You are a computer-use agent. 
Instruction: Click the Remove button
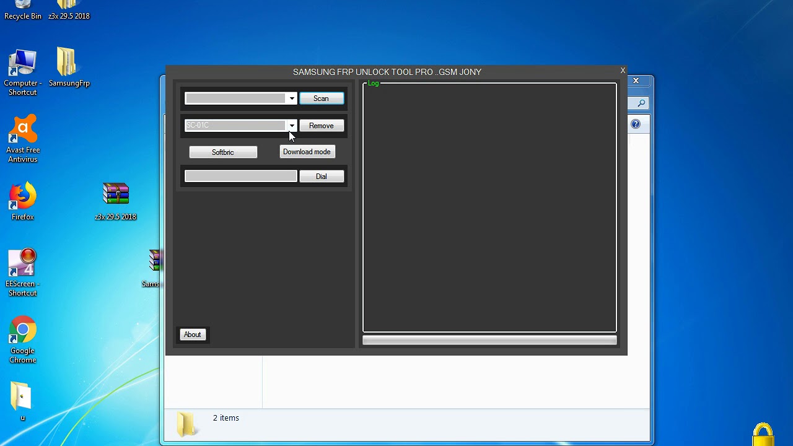click(321, 126)
